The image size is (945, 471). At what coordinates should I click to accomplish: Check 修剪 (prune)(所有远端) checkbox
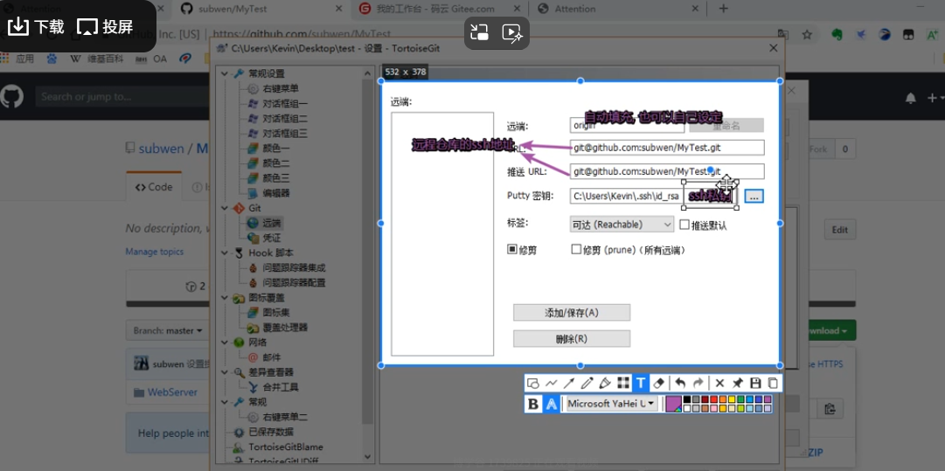(x=576, y=249)
